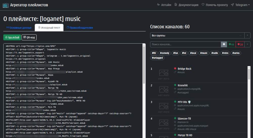Show the QR-код for the playlist
253x138 pixels.
point(29,37)
